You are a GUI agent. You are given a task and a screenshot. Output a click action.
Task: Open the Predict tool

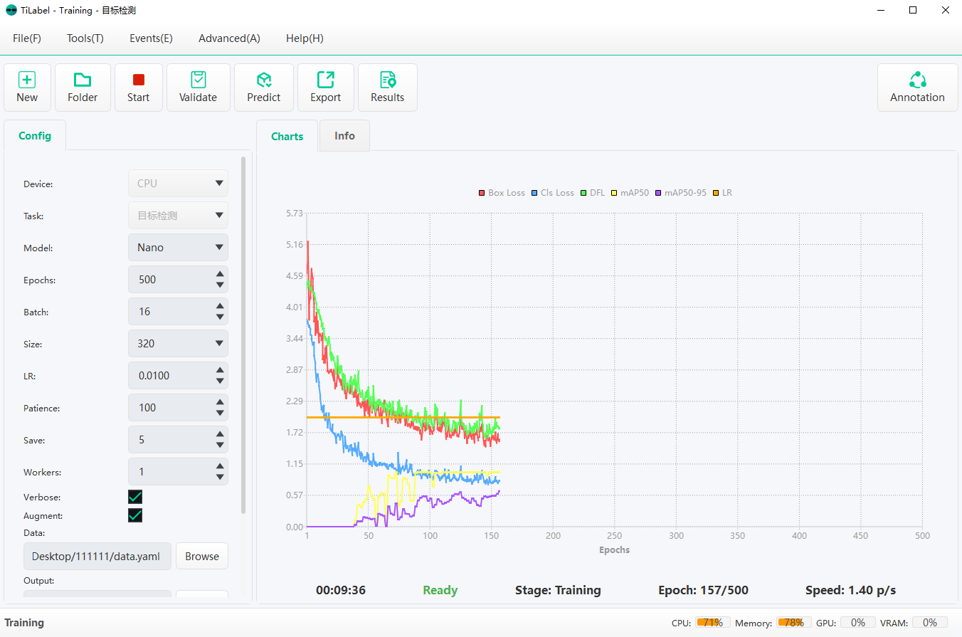pos(263,87)
